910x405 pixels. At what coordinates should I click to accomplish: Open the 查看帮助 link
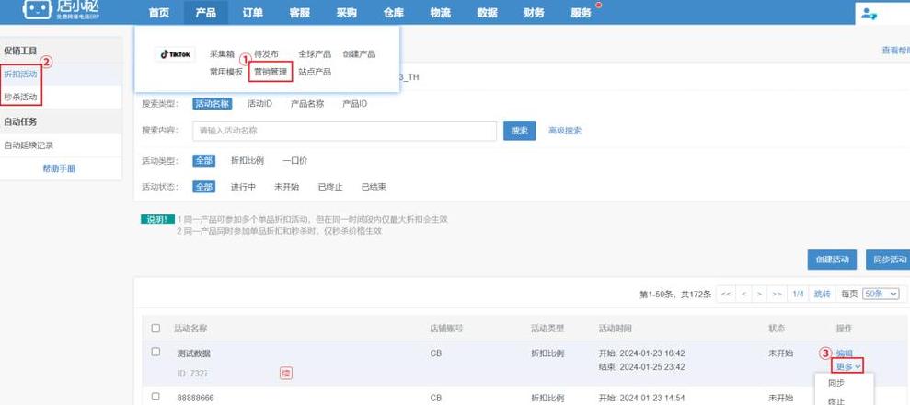pyautogui.click(x=895, y=51)
